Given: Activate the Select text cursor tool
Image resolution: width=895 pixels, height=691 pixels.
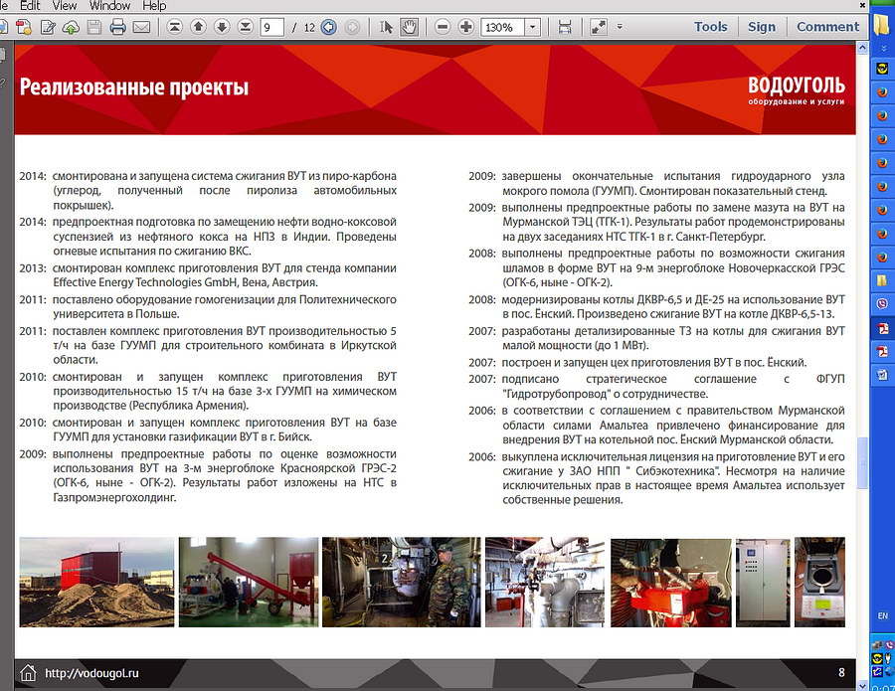Looking at the screenshot, I should (x=386, y=27).
